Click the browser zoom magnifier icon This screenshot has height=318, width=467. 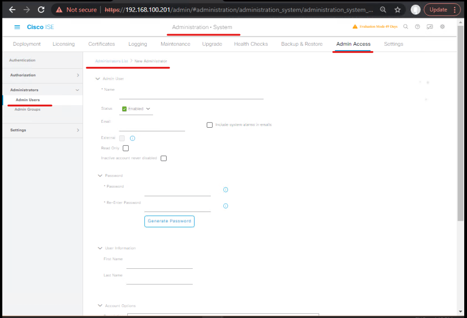(383, 10)
